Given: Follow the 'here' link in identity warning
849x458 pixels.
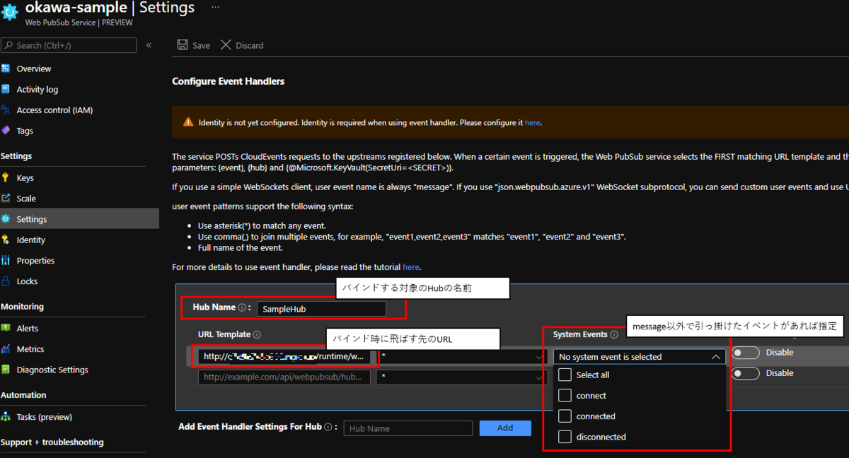Looking at the screenshot, I should coord(532,122).
